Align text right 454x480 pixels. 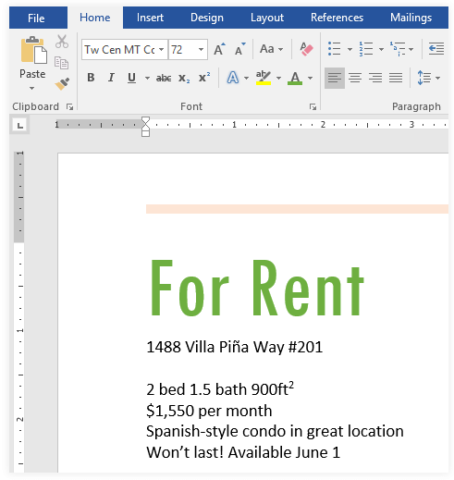coord(375,78)
